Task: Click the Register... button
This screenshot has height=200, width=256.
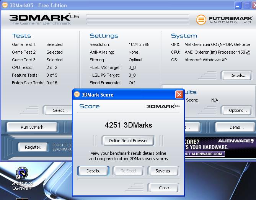Action: [34, 147]
